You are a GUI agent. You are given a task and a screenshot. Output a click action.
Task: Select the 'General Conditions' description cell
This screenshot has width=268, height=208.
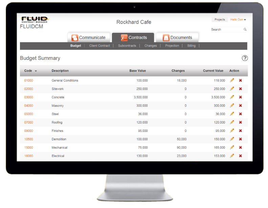click(65, 80)
